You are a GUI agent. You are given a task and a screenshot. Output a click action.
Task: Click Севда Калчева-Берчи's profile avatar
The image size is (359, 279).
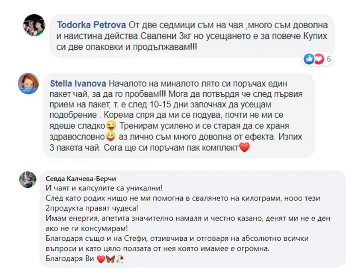pyautogui.click(x=28, y=179)
